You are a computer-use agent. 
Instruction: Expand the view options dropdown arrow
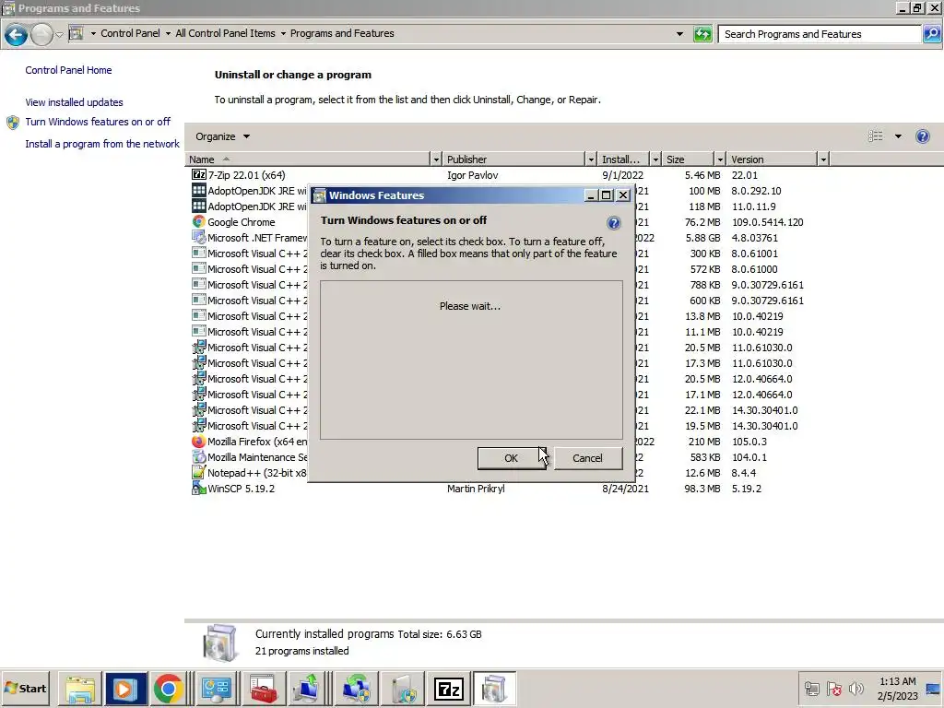pyautogui.click(x=898, y=136)
